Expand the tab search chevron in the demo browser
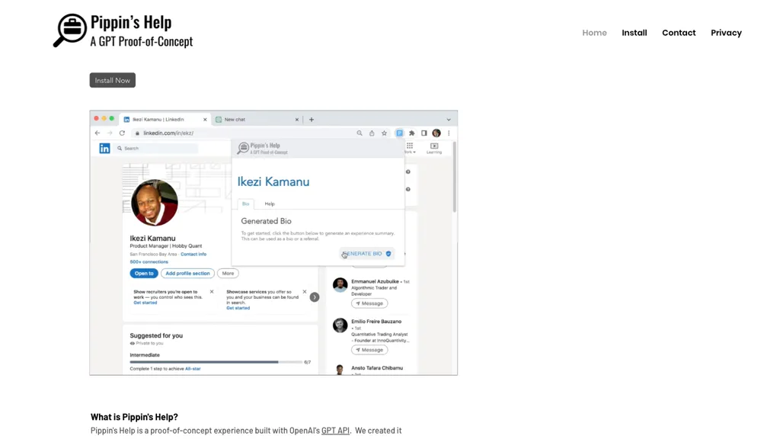 [449, 120]
